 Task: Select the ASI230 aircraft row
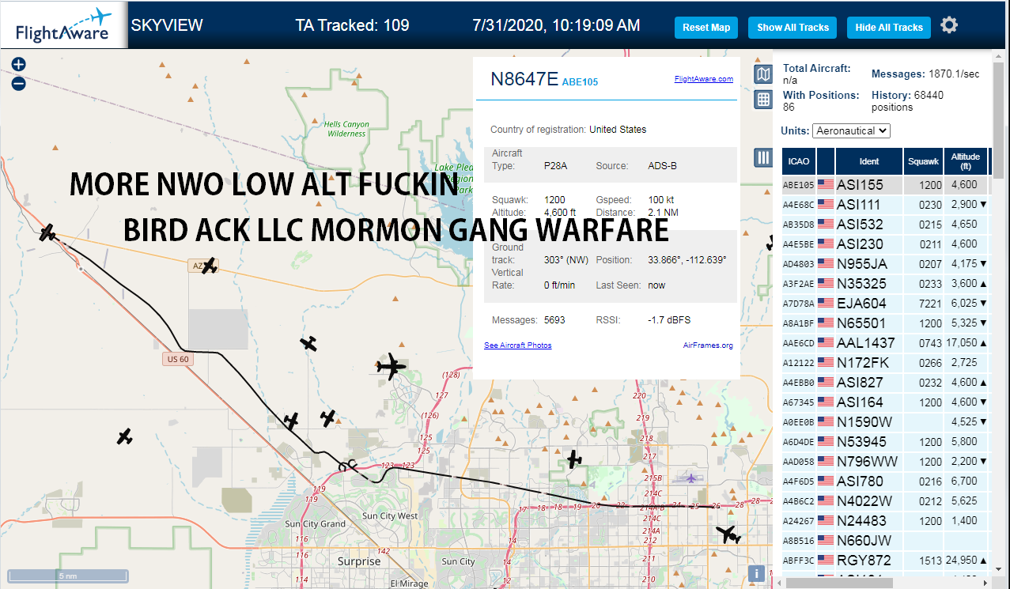tap(885, 244)
